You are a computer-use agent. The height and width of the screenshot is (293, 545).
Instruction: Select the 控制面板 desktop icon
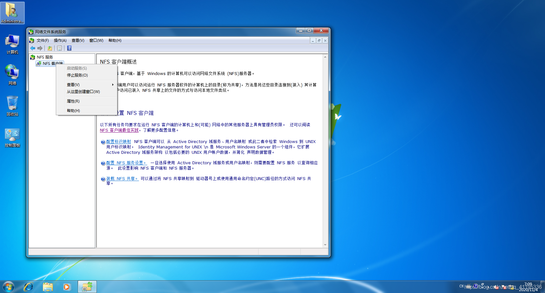[x=12, y=138]
